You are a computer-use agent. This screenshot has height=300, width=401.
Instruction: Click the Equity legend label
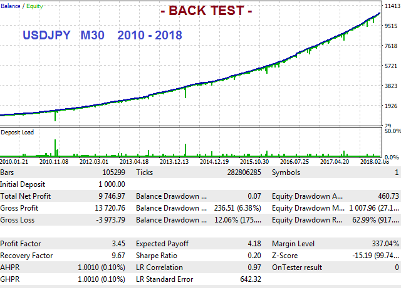tap(33, 6)
